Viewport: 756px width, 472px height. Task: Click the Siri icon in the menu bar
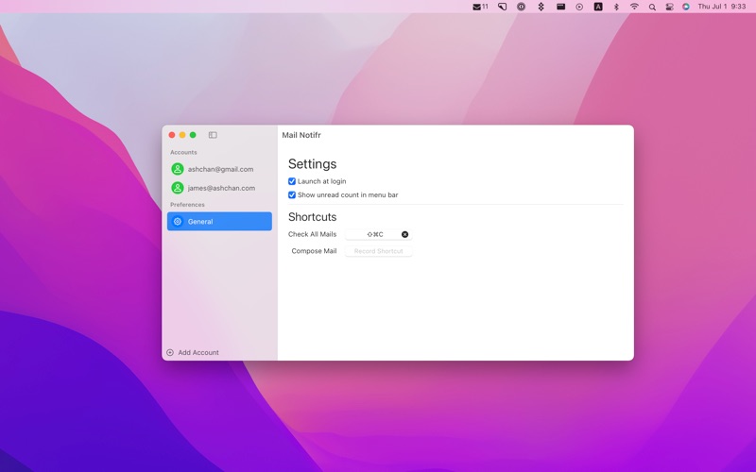coord(686,7)
